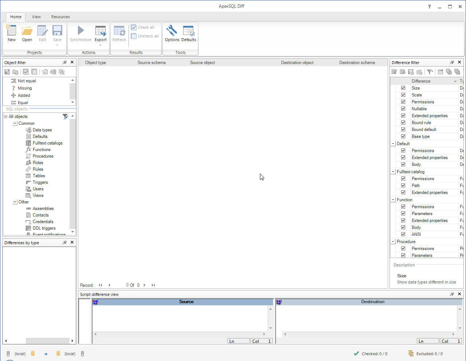The height and width of the screenshot is (361, 466).
Task: Select the Source pane horizontal scrollbar
Action: (x=179, y=334)
